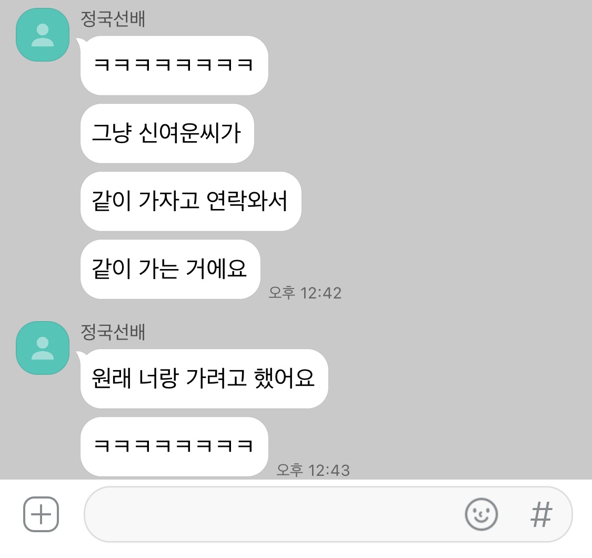This screenshot has height=558, width=592.
Task: Select the first ㅋㅋㅋㅋㅋㅋㅋㅋ message bubble
Action: (174, 65)
